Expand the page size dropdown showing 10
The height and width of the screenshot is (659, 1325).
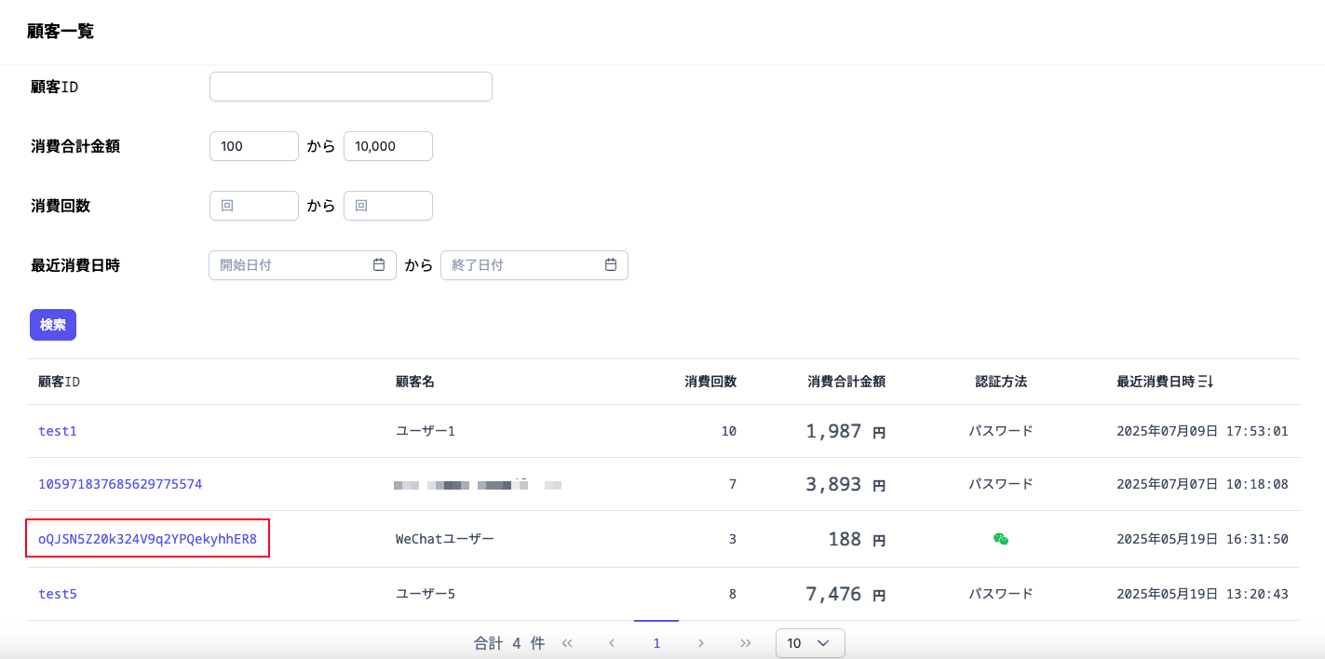coord(810,643)
